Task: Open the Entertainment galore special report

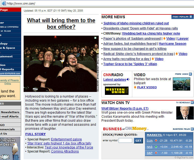Action: (66, 139)
